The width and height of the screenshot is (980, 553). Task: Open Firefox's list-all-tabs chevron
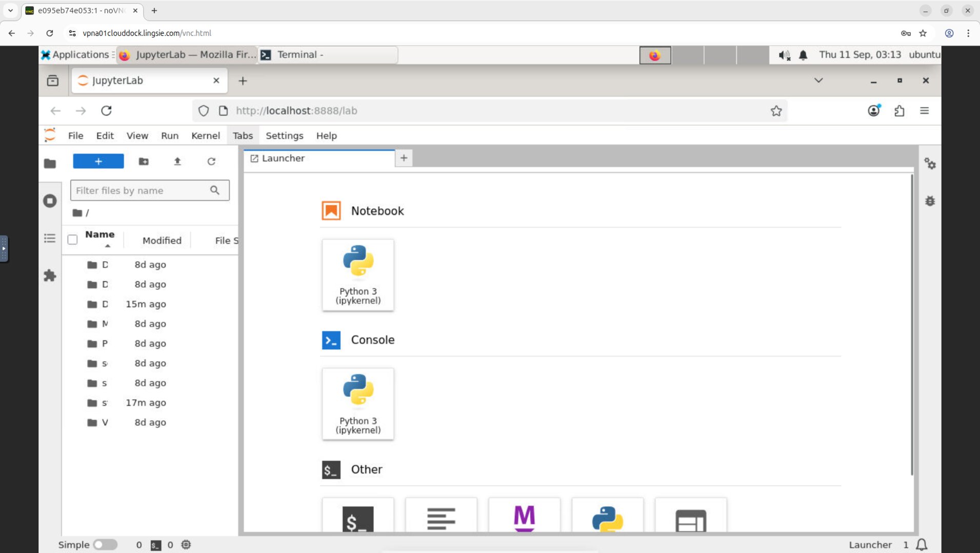(x=818, y=80)
